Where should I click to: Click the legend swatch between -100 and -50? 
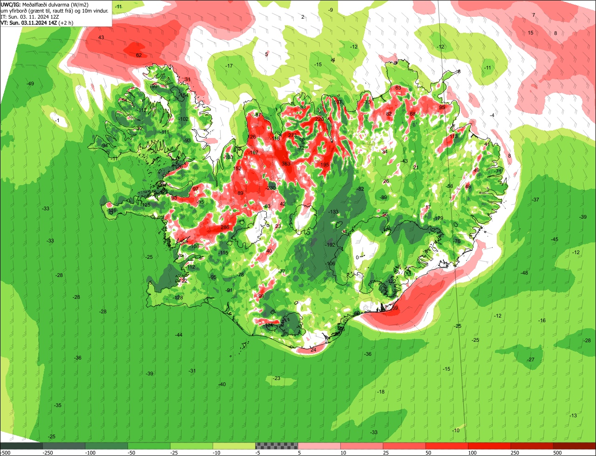click(x=106, y=446)
